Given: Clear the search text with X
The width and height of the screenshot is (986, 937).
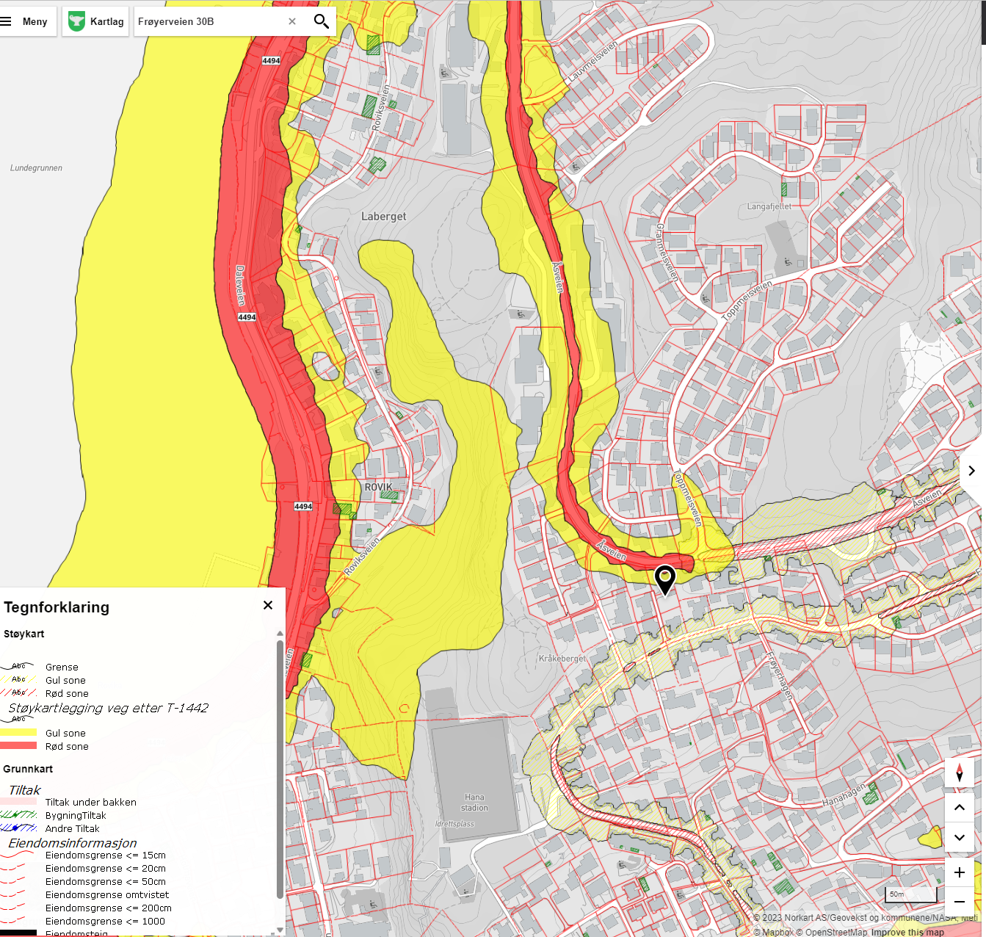Looking at the screenshot, I should [x=292, y=21].
